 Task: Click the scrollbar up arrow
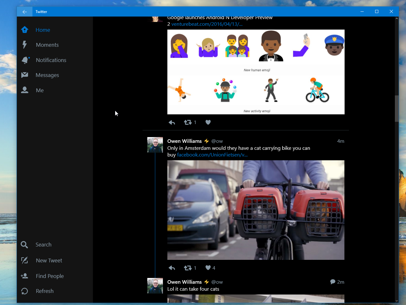coord(396,18)
